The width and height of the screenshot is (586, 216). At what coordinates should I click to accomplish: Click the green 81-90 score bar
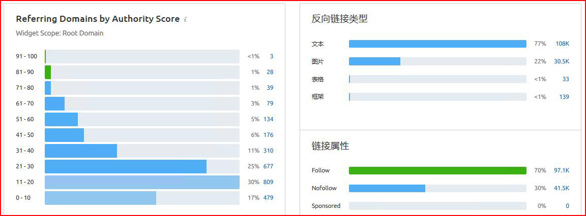pos(48,72)
